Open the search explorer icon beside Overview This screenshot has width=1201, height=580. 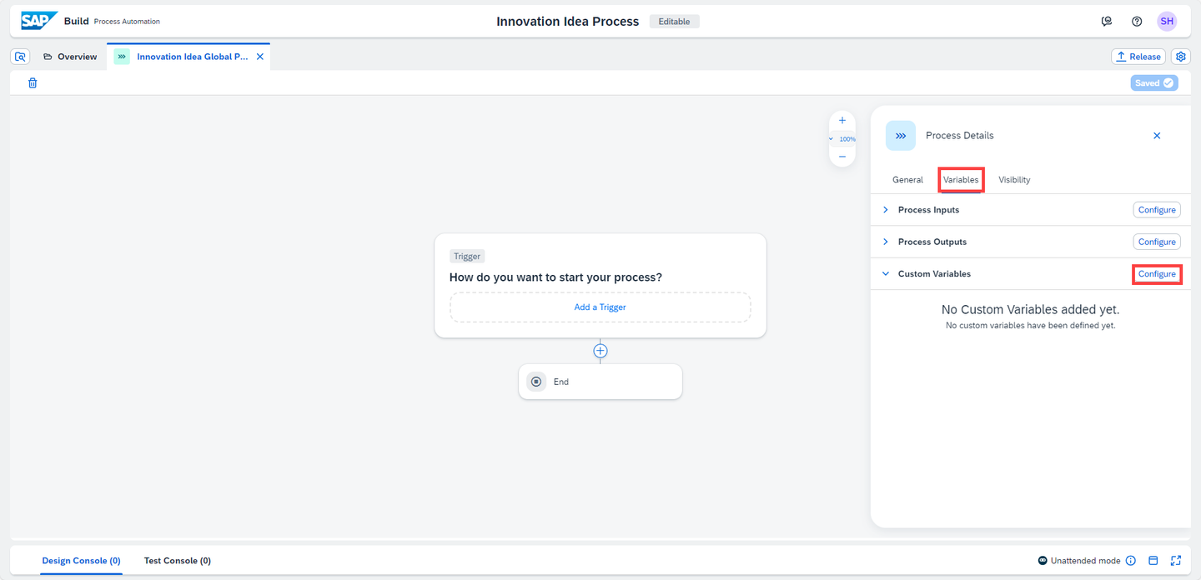click(x=21, y=57)
